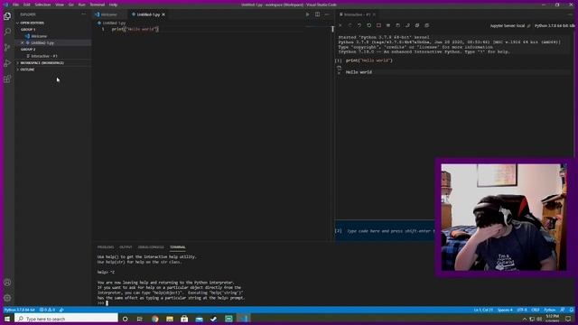Click the export icon in Interactive toolbar

point(407,25)
